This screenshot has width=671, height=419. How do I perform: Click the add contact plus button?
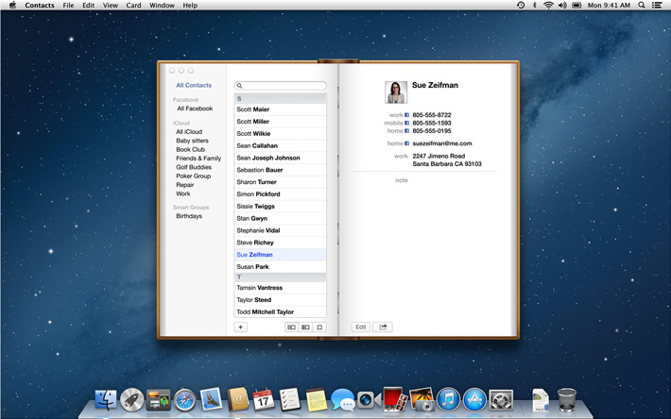[x=241, y=327]
